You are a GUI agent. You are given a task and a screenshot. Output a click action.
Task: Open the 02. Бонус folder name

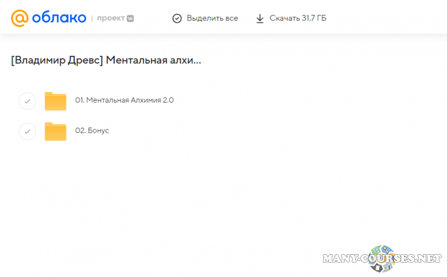(92, 130)
